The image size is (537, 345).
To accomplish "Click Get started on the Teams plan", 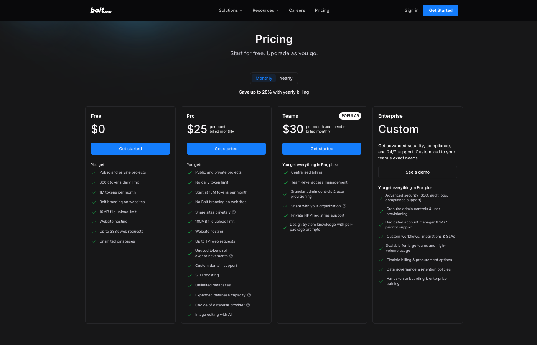I will coord(322,149).
